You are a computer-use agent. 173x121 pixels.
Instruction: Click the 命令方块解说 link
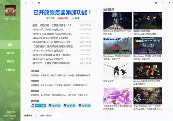tap(46, 85)
